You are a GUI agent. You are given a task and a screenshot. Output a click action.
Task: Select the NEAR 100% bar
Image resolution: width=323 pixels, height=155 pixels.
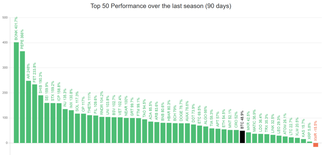click(x=126, y=130)
